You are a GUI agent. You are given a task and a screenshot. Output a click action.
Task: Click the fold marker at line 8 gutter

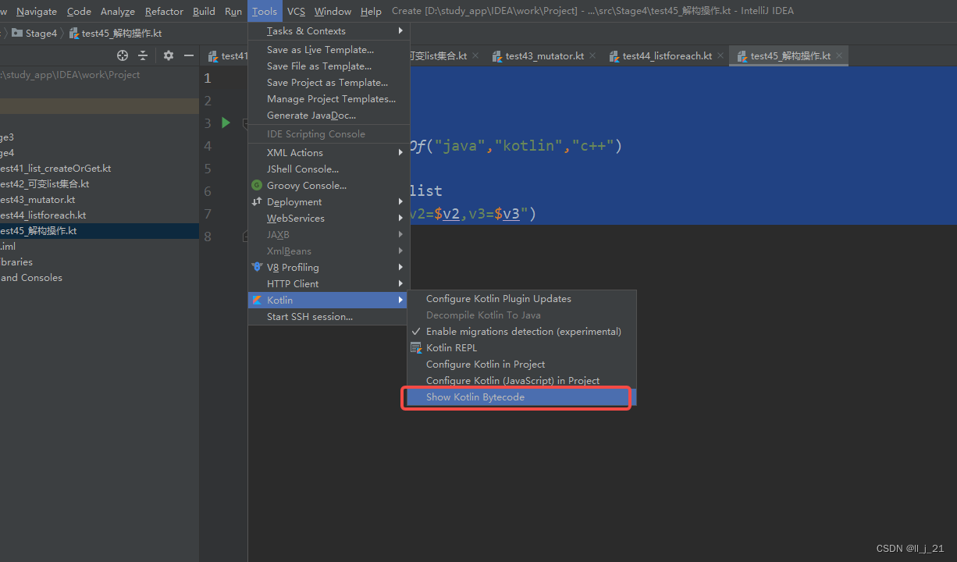click(245, 236)
